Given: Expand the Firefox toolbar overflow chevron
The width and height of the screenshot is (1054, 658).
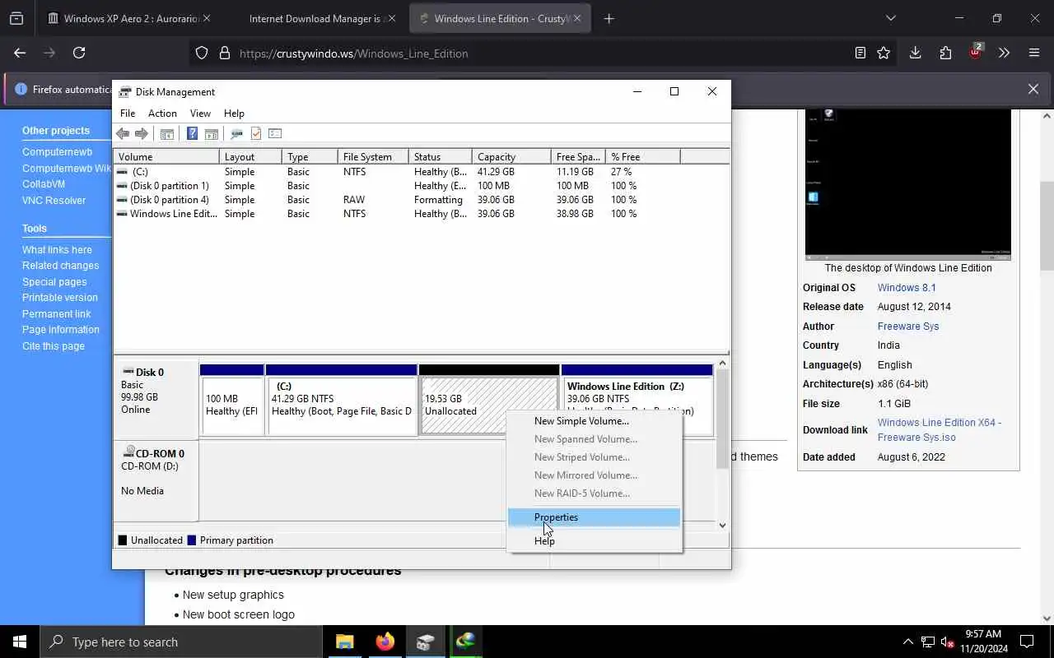Looking at the screenshot, I should 1004,53.
